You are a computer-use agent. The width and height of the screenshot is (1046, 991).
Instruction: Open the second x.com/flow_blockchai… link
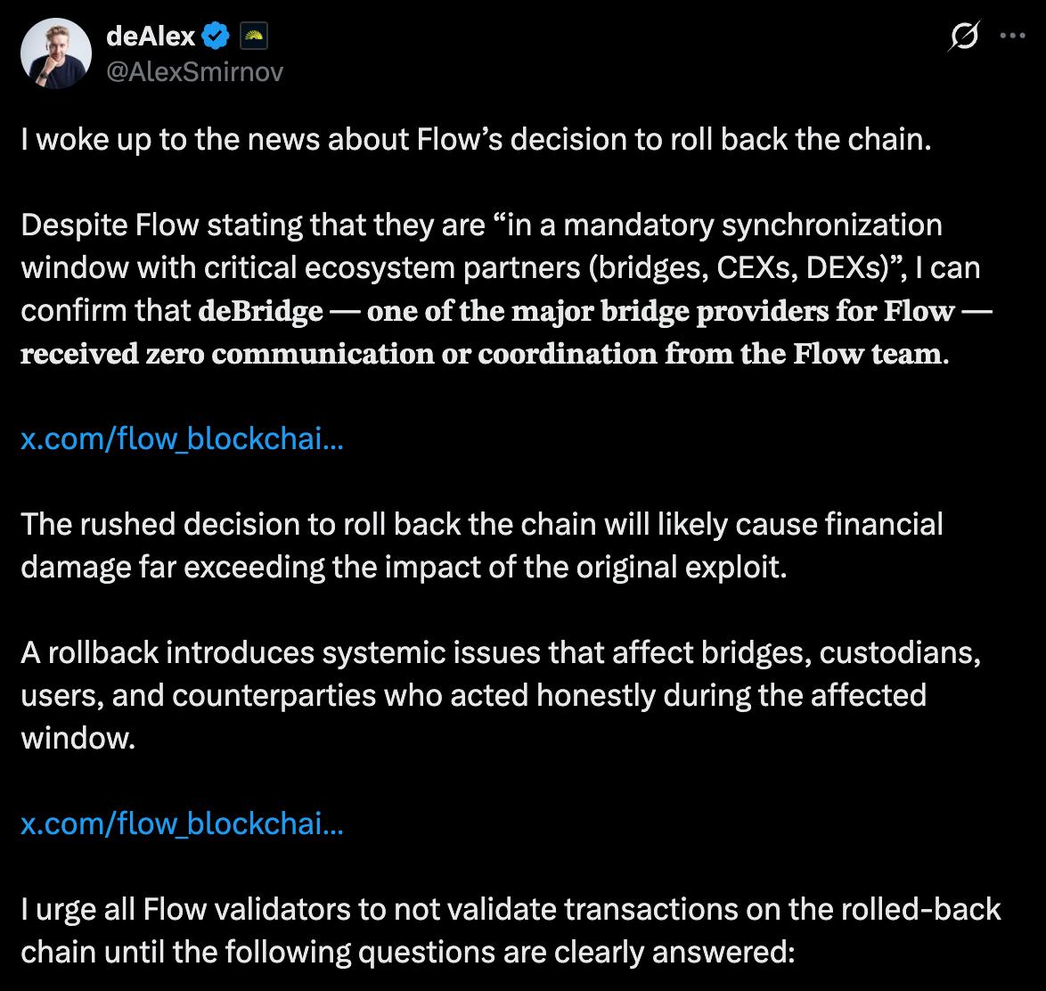pyautogui.click(x=181, y=824)
